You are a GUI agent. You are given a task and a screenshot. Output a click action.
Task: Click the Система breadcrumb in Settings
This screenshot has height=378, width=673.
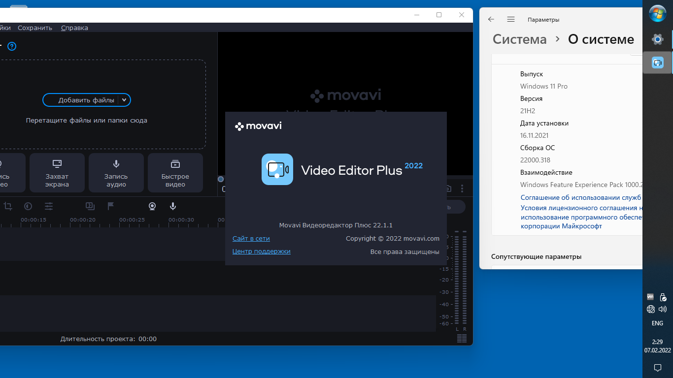tap(519, 39)
